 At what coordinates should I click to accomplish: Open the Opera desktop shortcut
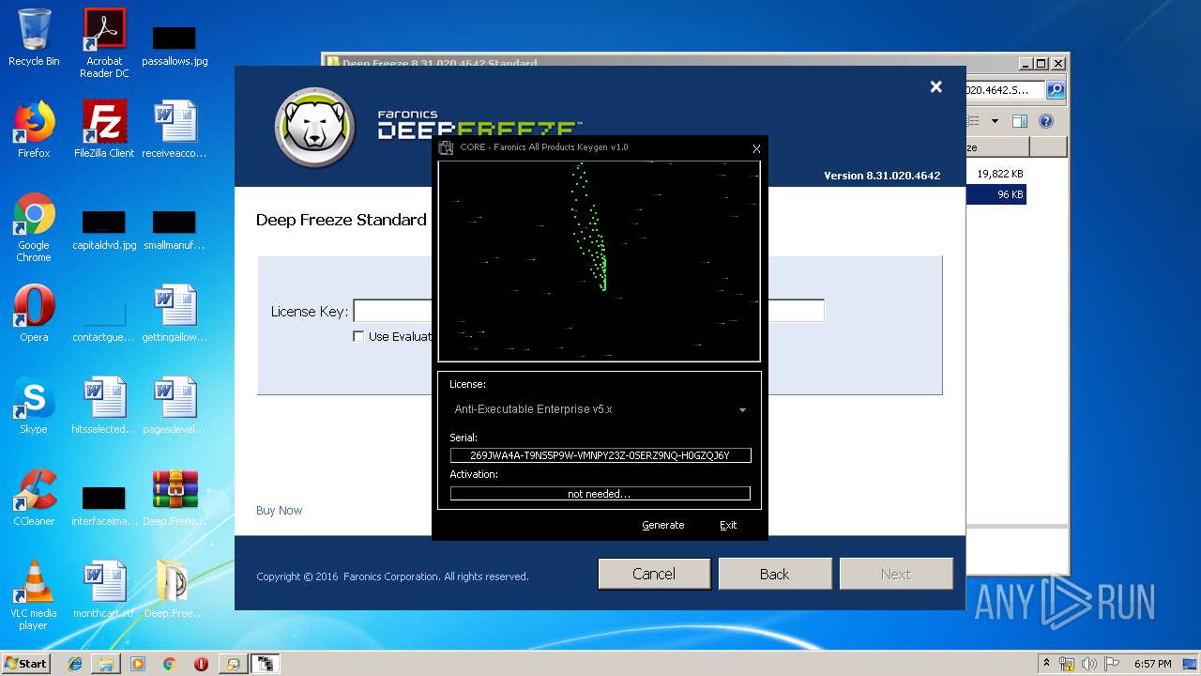tap(34, 314)
